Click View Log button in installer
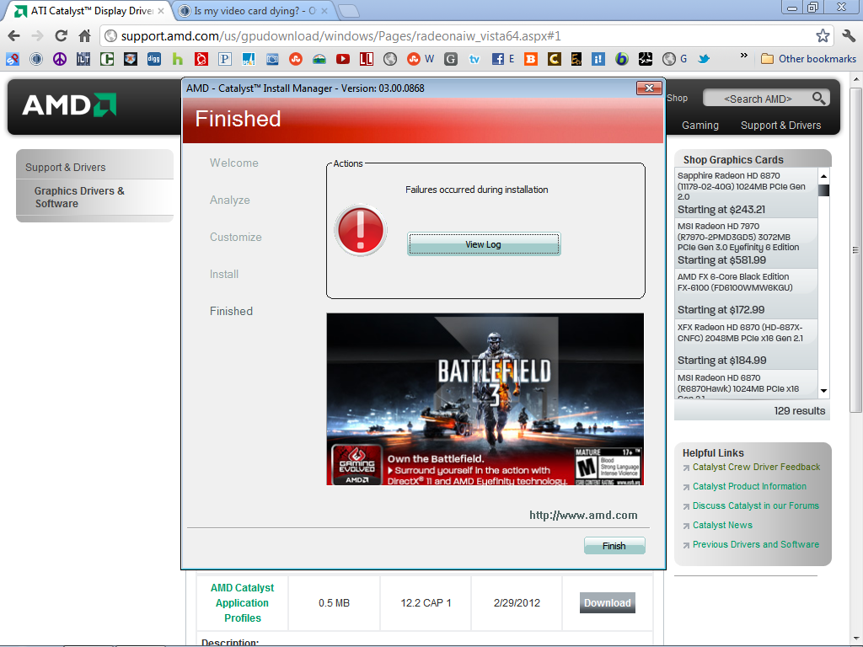This screenshot has height=647, width=863. [x=483, y=244]
